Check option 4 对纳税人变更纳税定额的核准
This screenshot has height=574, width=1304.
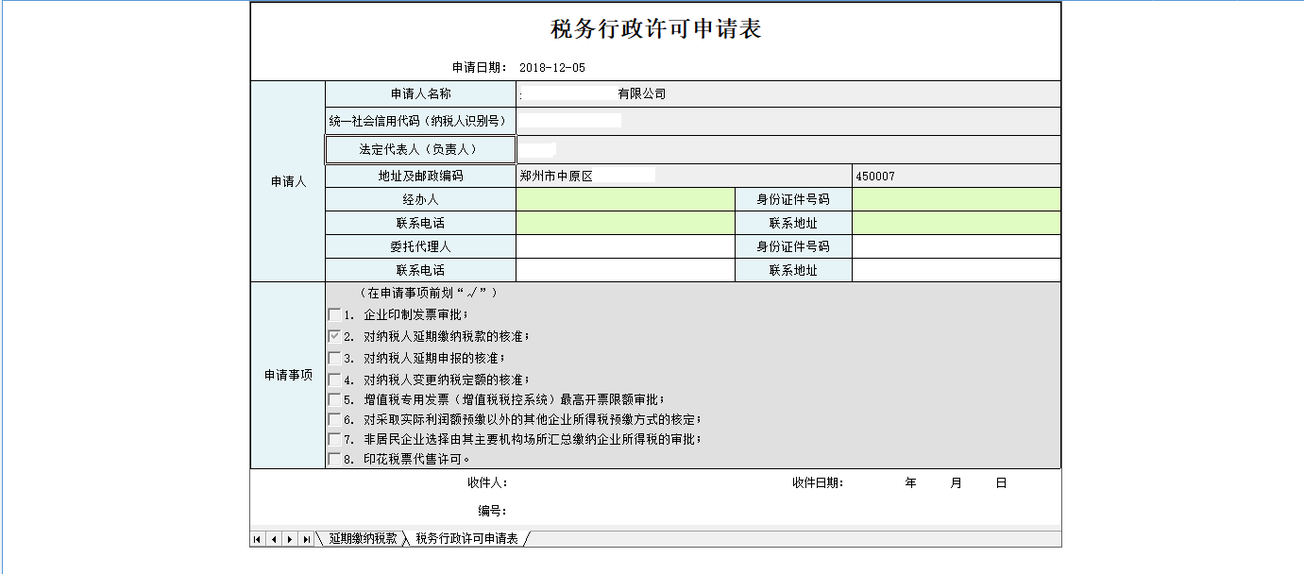(334, 379)
